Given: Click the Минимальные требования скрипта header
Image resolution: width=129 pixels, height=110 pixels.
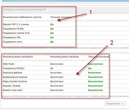Looking at the screenshot, I should pos(22,17).
